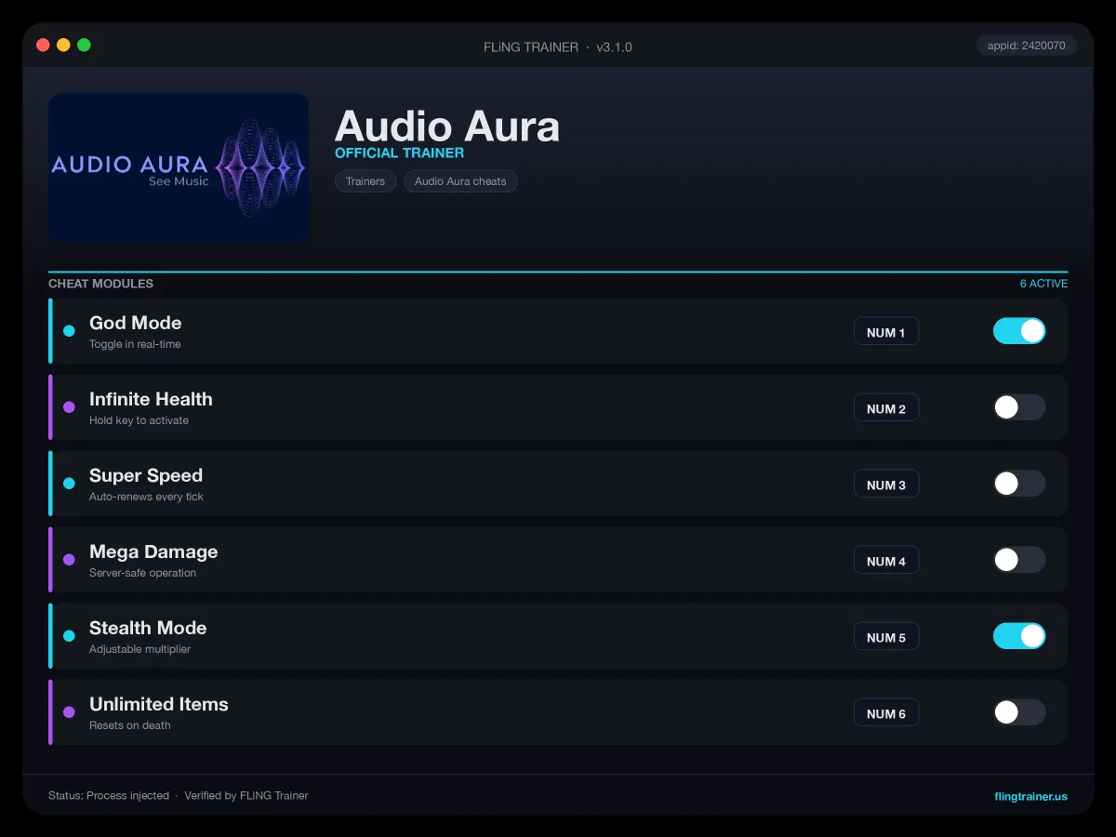This screenshot has width=1116, height=837.
Task: Click the 'CHEAT MODULES' heading
Action: click(x=100, y=284)
